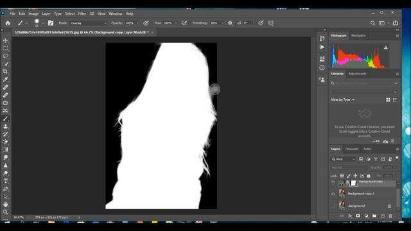This screenshot has width=411, height=231.
Task: Go to the Home screen icon
Action: click(x=8, y=23)
